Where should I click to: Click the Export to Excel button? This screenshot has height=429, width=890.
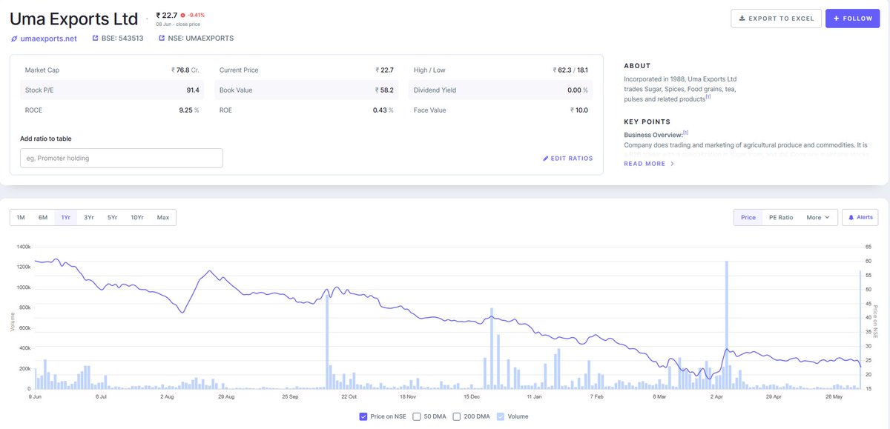(776, 19)
